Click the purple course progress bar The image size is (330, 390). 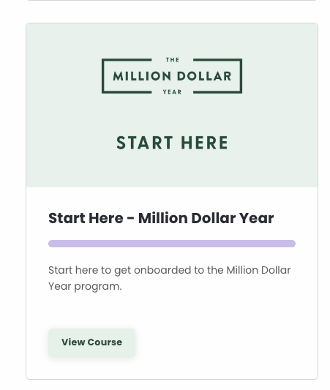tap(172, 244)
